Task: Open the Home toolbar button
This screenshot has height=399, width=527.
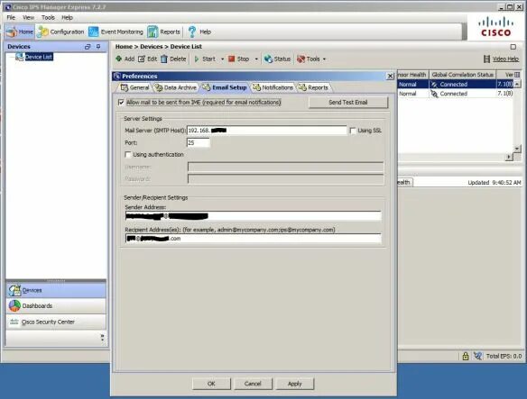Action: coord(20,32)
